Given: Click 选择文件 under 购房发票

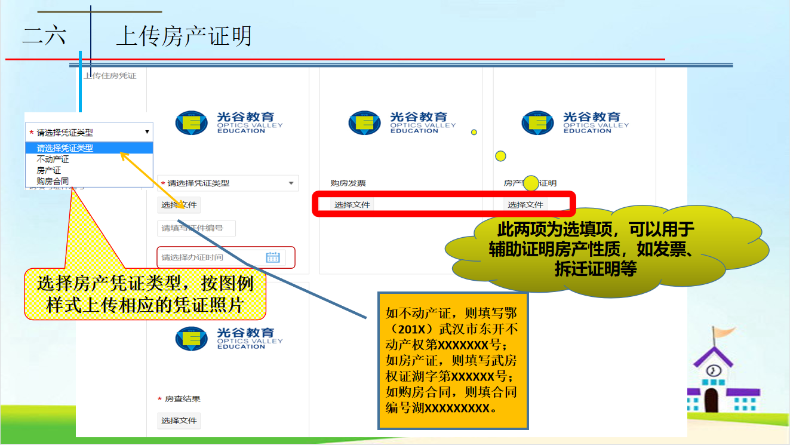Looking at the screenshot, I should 352,205.
